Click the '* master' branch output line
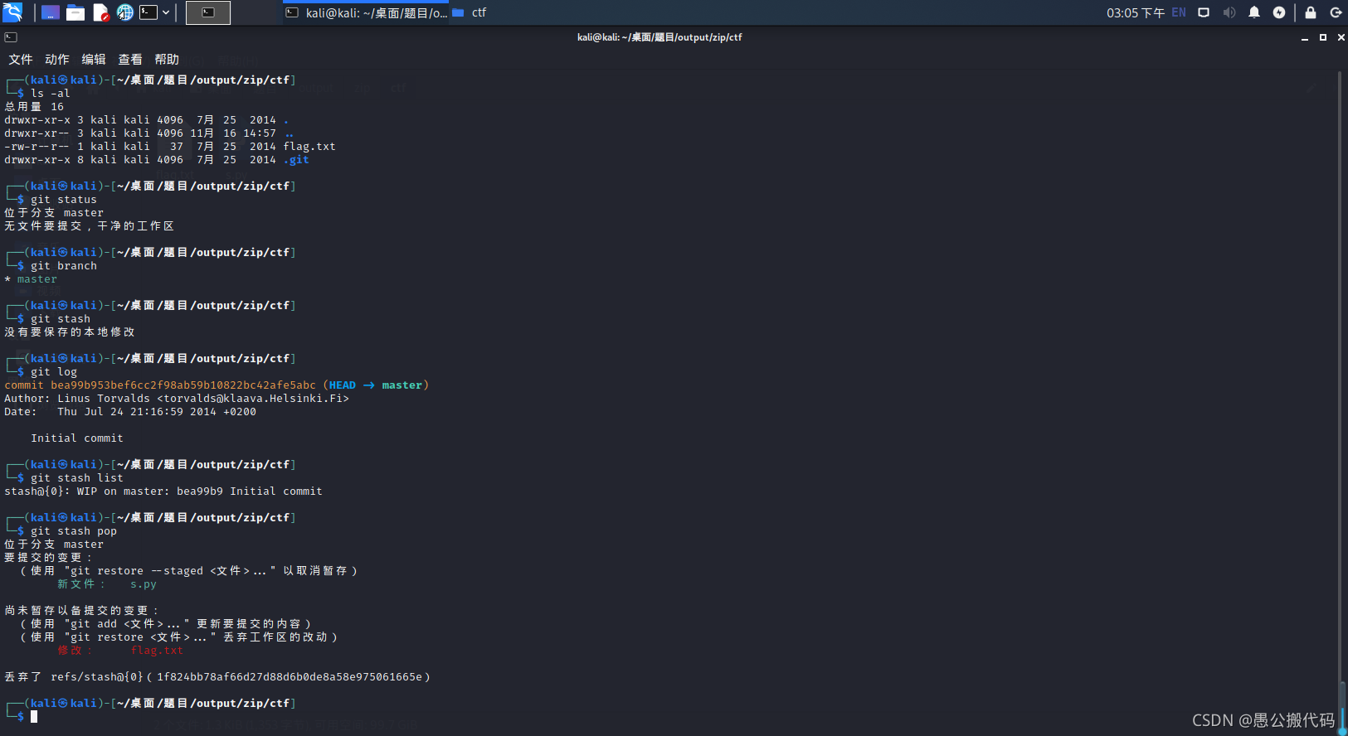This screenshot has width=1348, height=736. pyautogui.click(x=31, y=279)
